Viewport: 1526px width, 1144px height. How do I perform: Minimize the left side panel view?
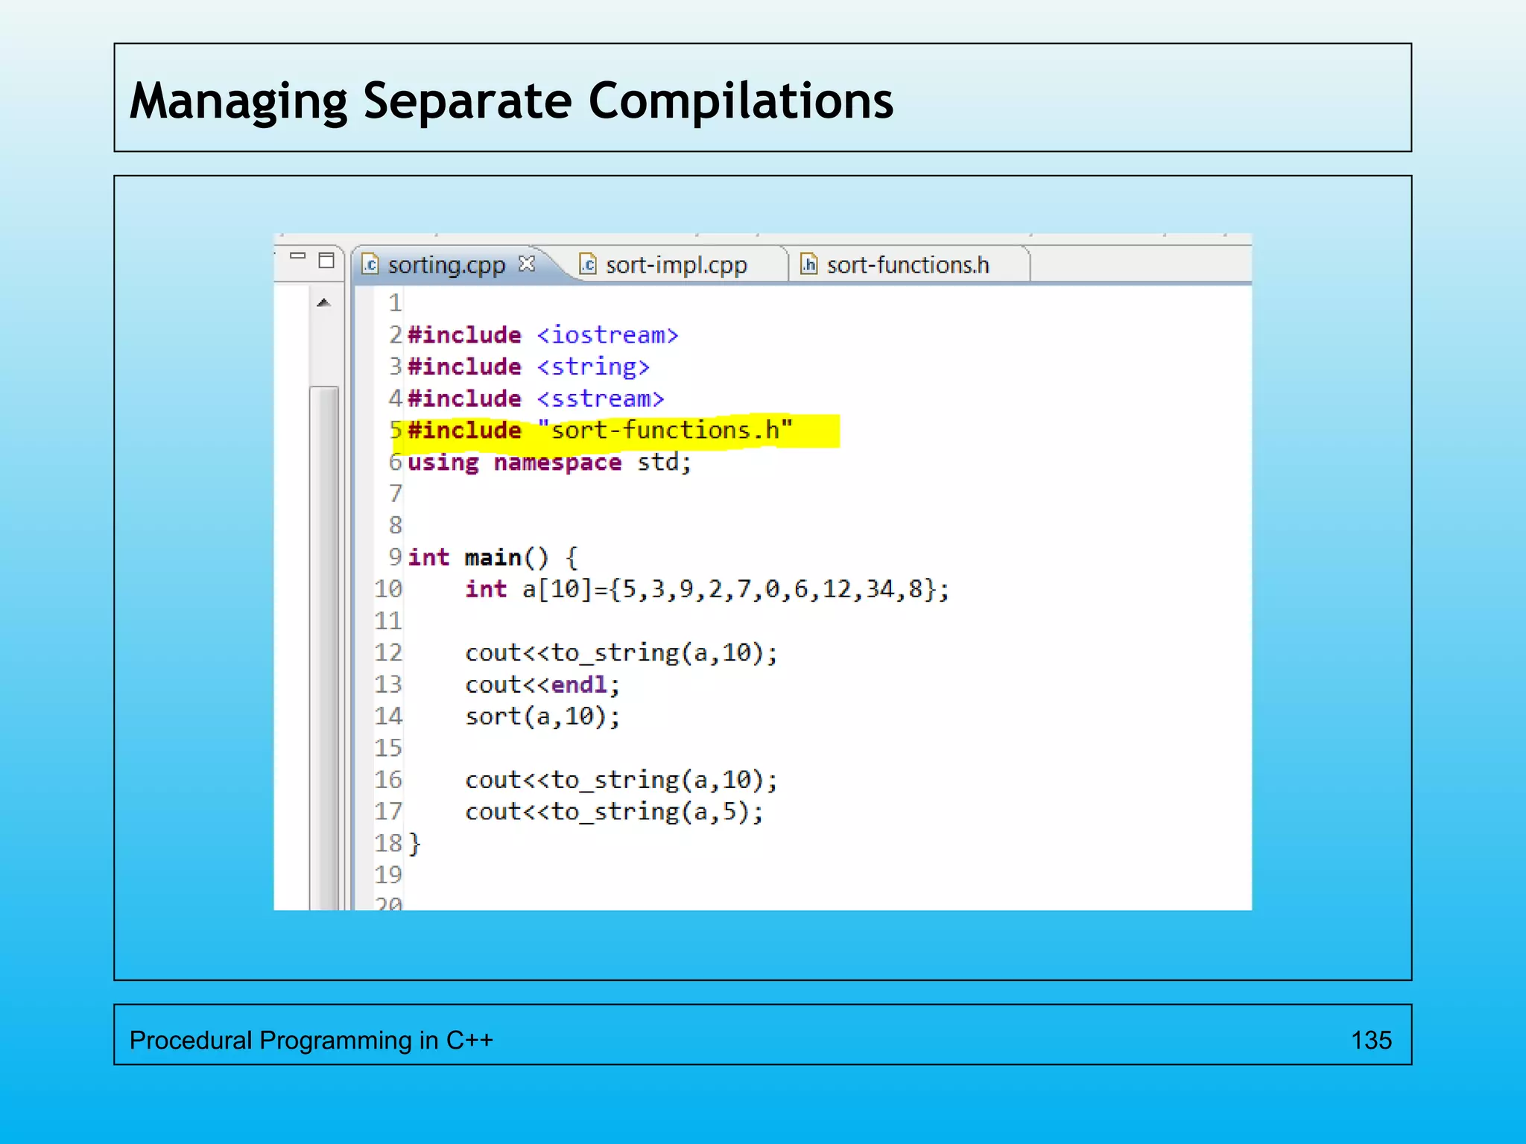click(298, 256)
